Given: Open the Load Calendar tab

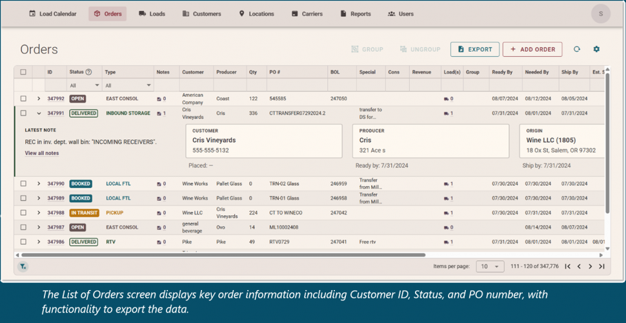Looking at the screenshot, I should click(53, 14).
